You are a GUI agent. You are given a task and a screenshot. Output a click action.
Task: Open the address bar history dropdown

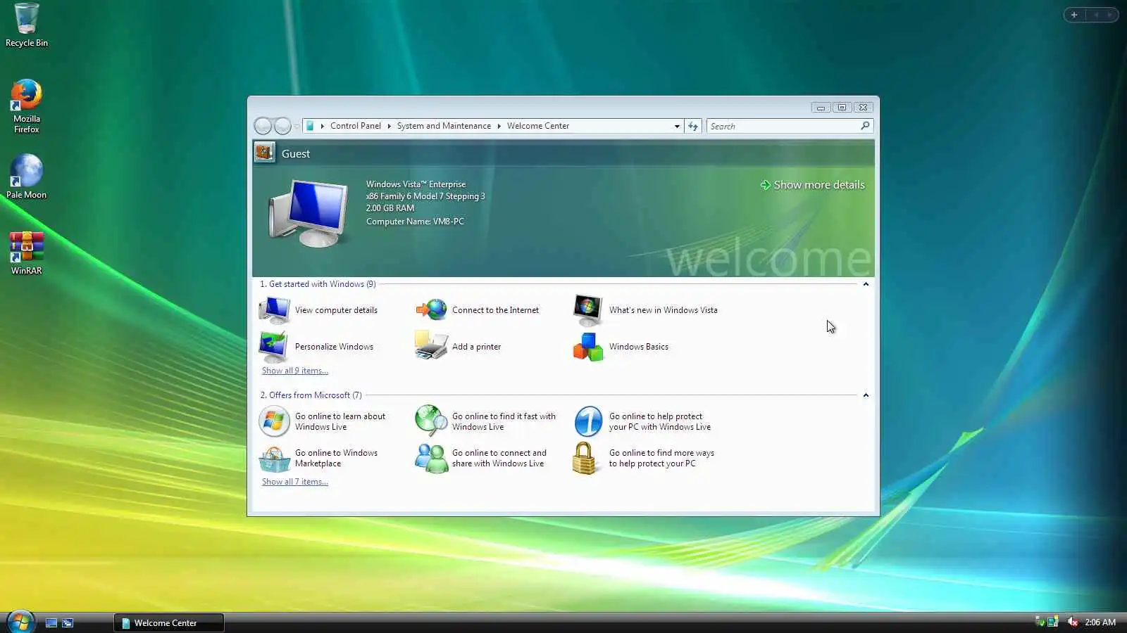(x=677, y=126)
